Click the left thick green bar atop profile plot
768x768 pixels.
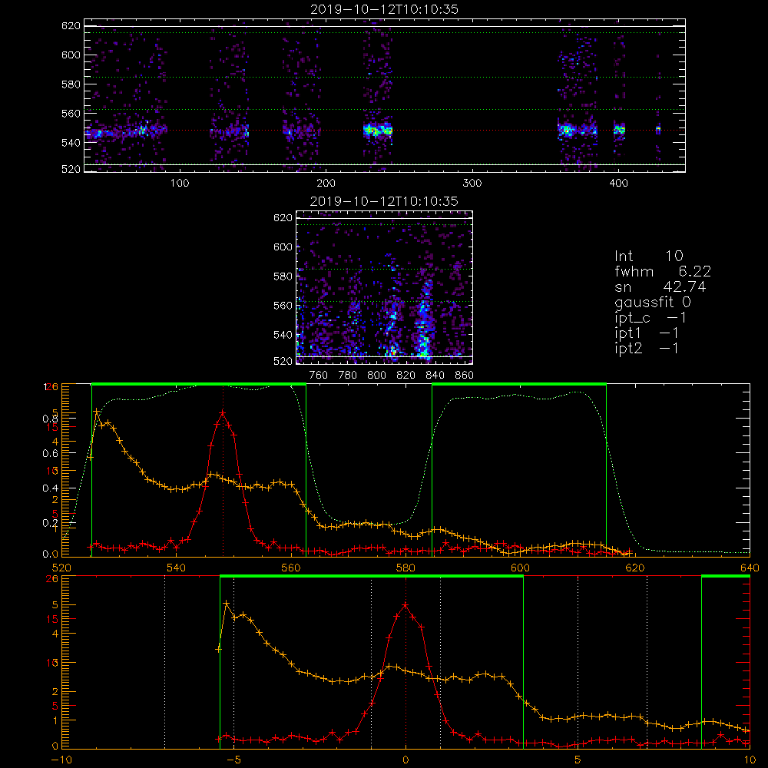[x=199, y=384]
